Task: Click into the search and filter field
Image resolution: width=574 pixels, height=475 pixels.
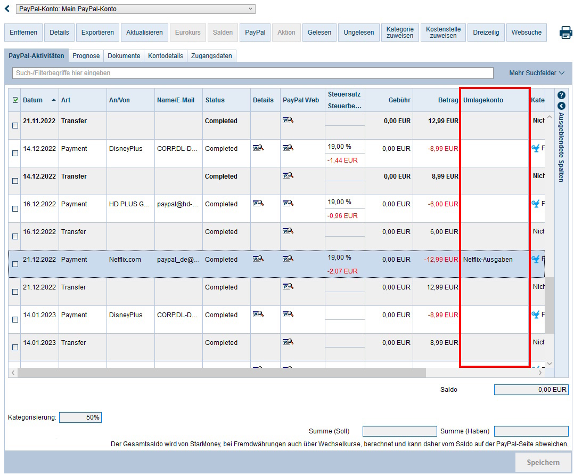Action: [252, 73]
